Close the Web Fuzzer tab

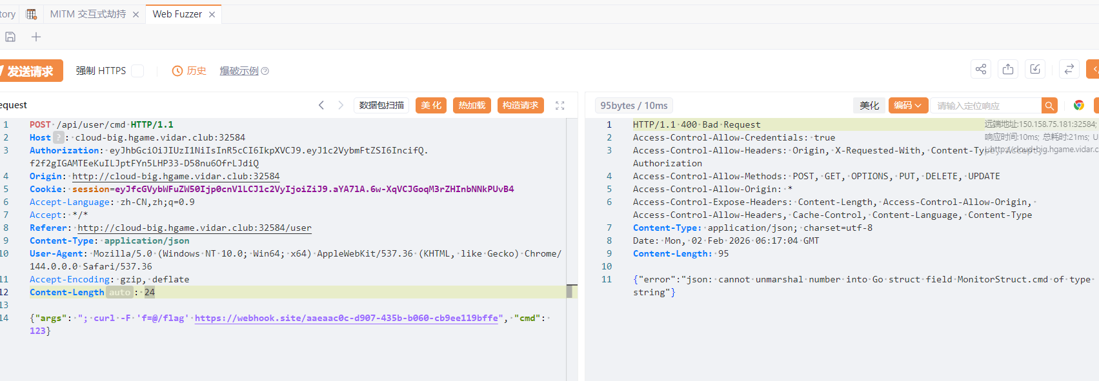tap(212, 14)
